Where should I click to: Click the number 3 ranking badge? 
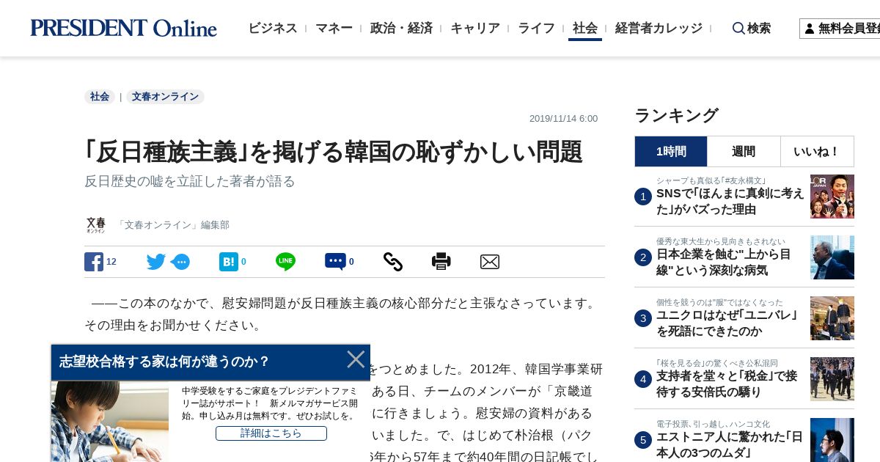pyautogui.click(x=643, y=318)
